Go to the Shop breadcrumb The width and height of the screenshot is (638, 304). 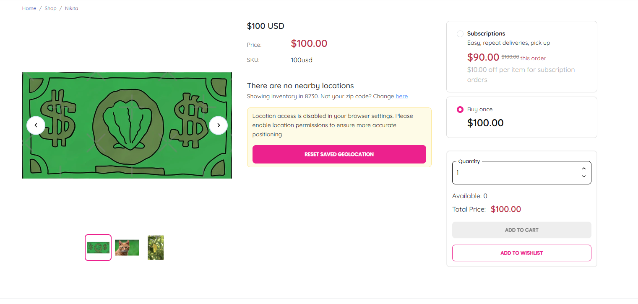[50, 8]
